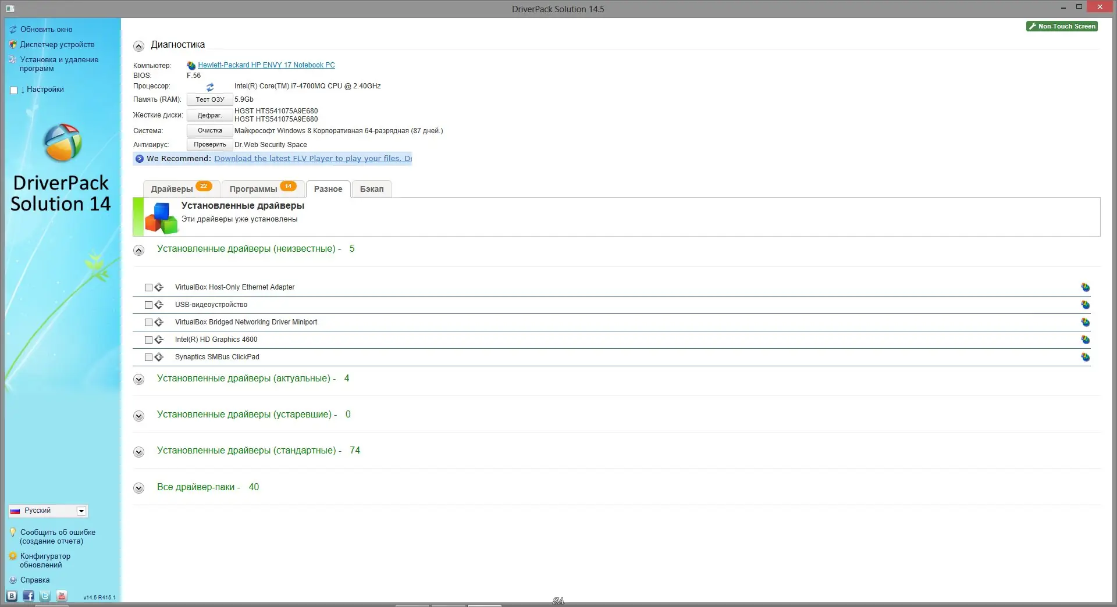This screenshot has height=607, width=1117.
Task: Open the Русский language dropdown
Action: (48, 510)
